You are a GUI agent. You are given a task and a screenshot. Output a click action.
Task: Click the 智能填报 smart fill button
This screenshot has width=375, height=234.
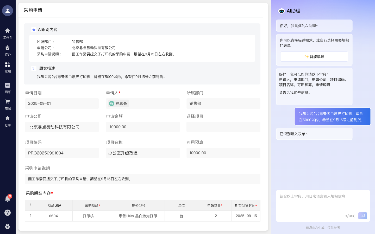click(x=314, y=56)
